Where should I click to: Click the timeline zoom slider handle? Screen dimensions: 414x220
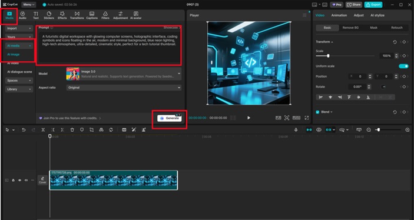(379, 130)
